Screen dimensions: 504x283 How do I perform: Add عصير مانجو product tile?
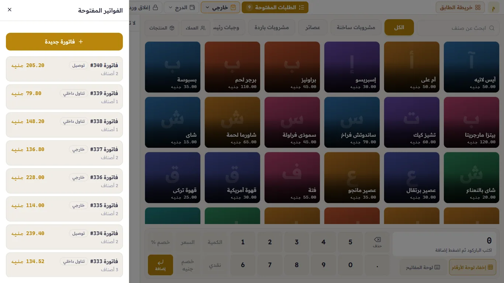click(352, 178)
